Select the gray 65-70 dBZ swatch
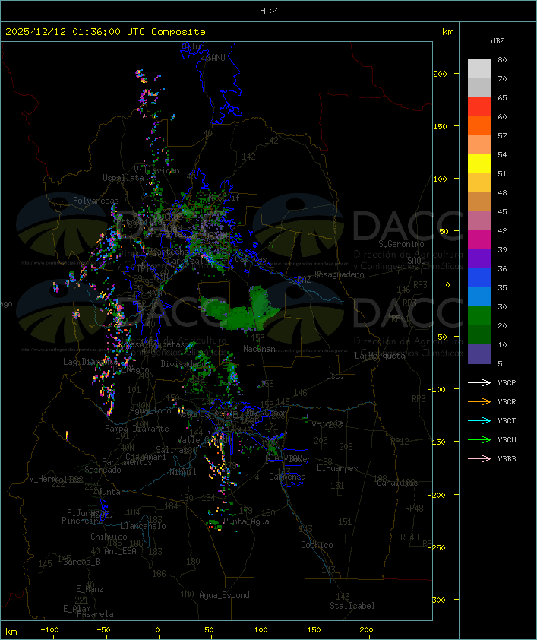This screenshot has width=537, height=640. tap(479, 87)
